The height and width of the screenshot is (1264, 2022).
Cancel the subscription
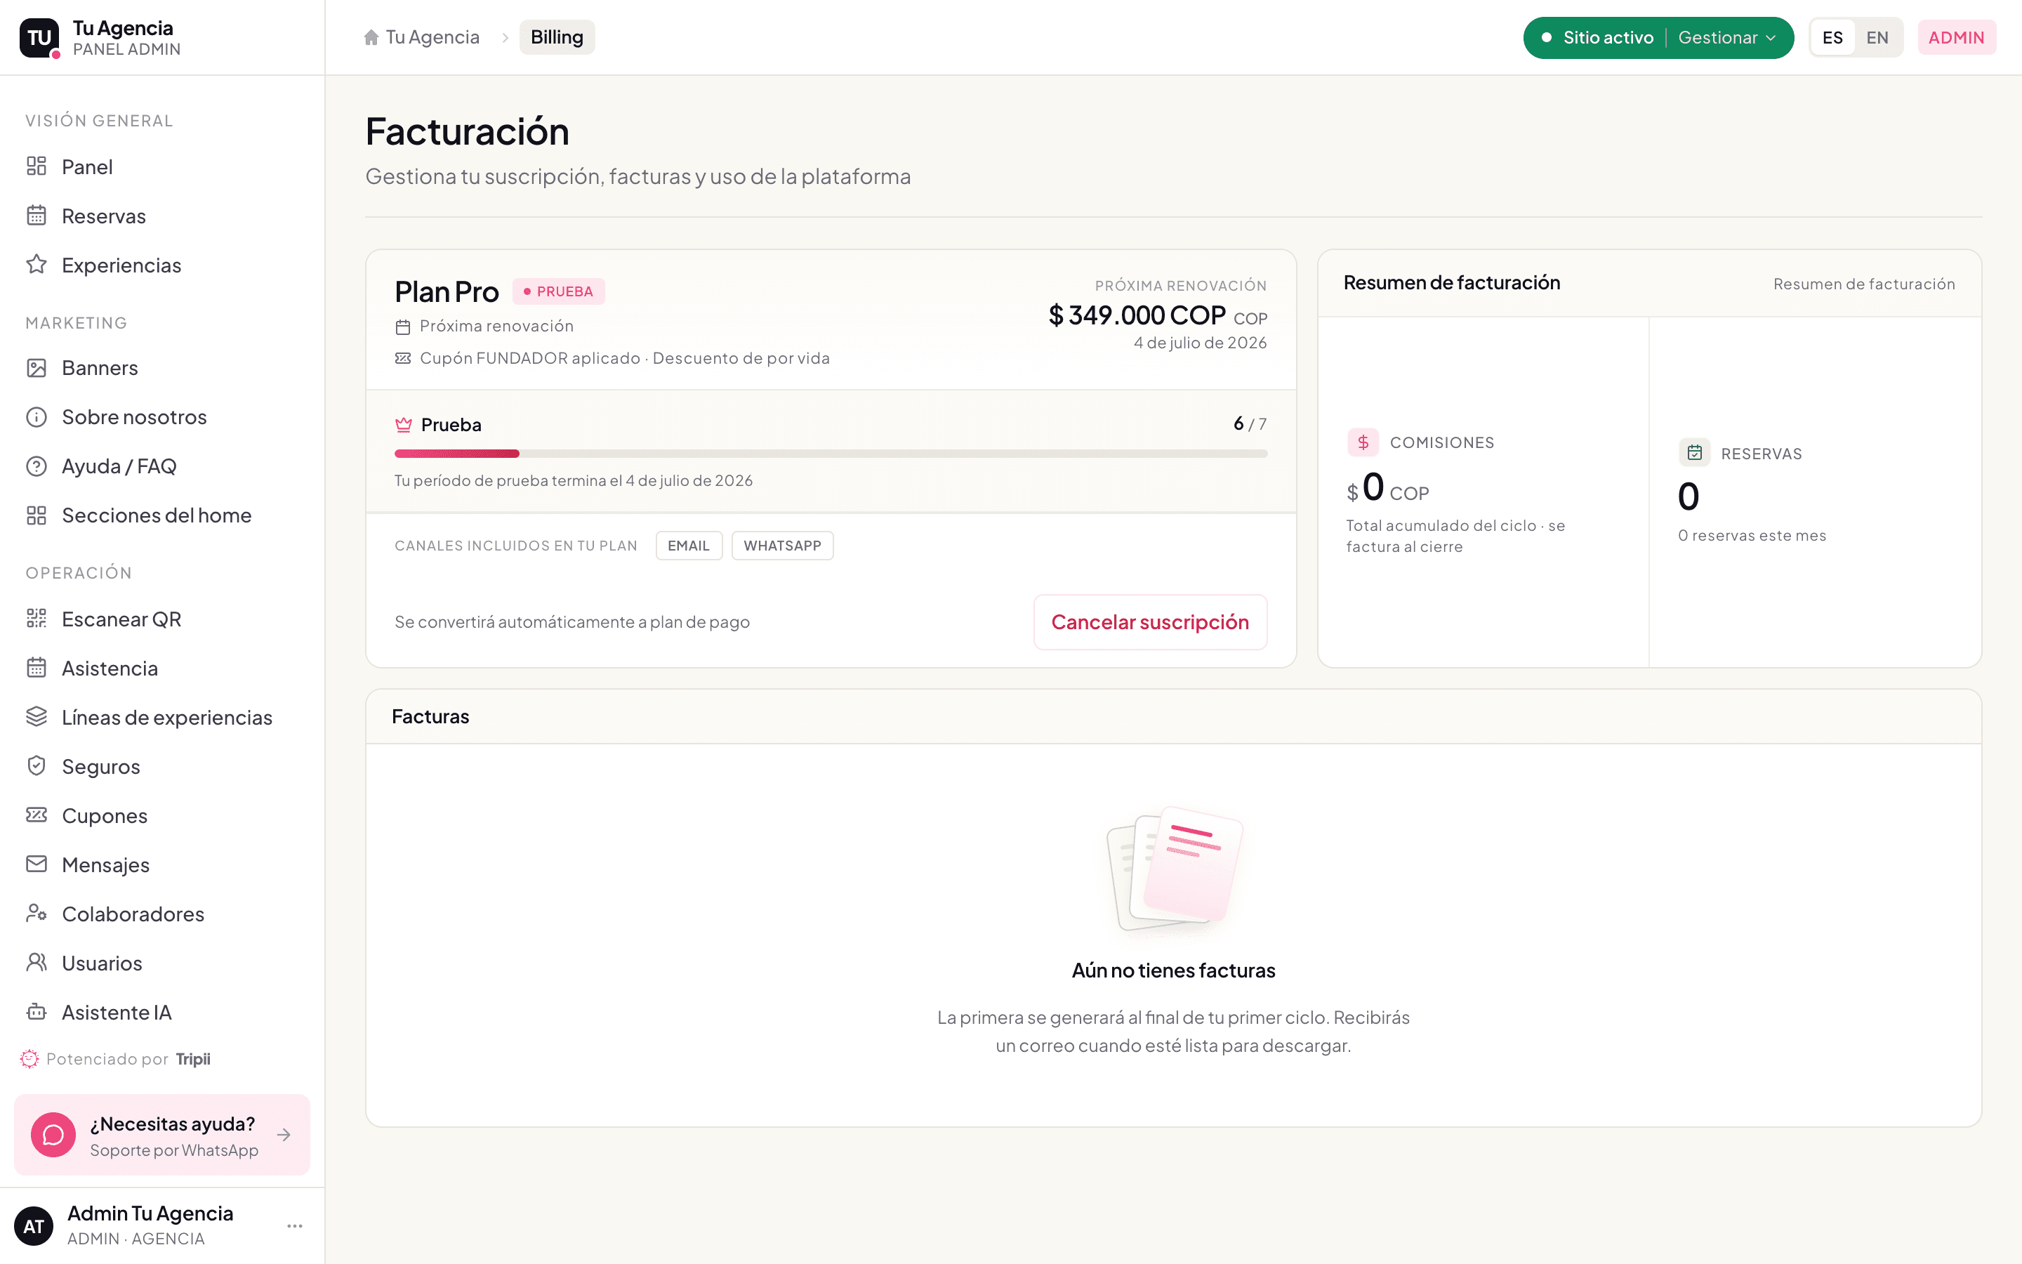1150,622
